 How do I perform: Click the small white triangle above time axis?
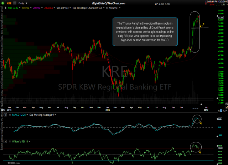point(201,104)
